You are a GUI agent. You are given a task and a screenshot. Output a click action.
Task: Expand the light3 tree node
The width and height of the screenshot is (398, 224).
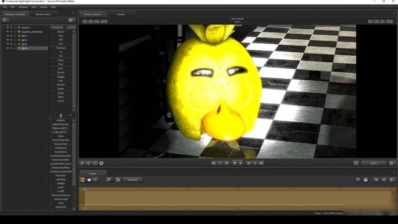[15, 44]
